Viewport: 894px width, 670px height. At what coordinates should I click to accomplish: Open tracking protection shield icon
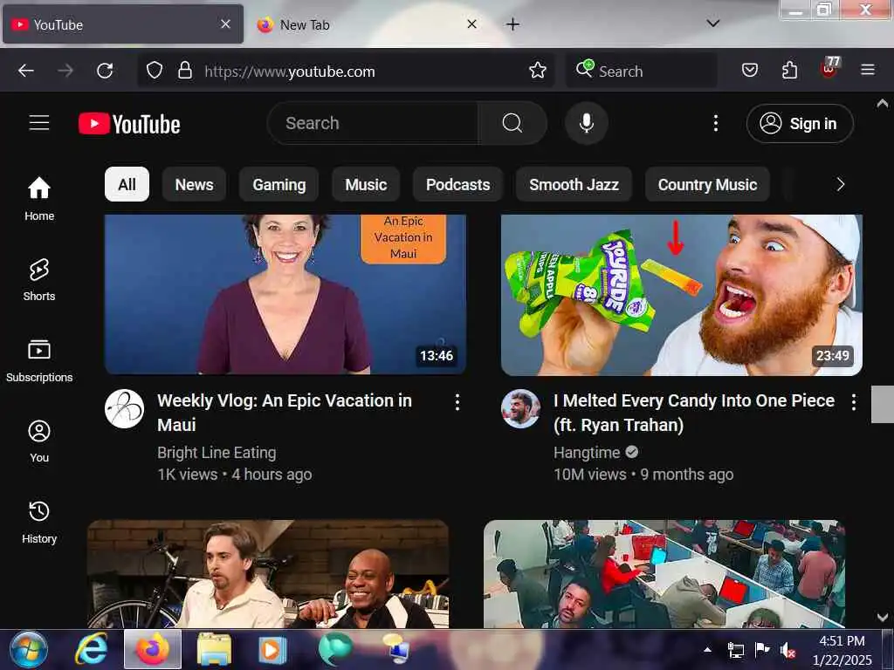point(155,71)
